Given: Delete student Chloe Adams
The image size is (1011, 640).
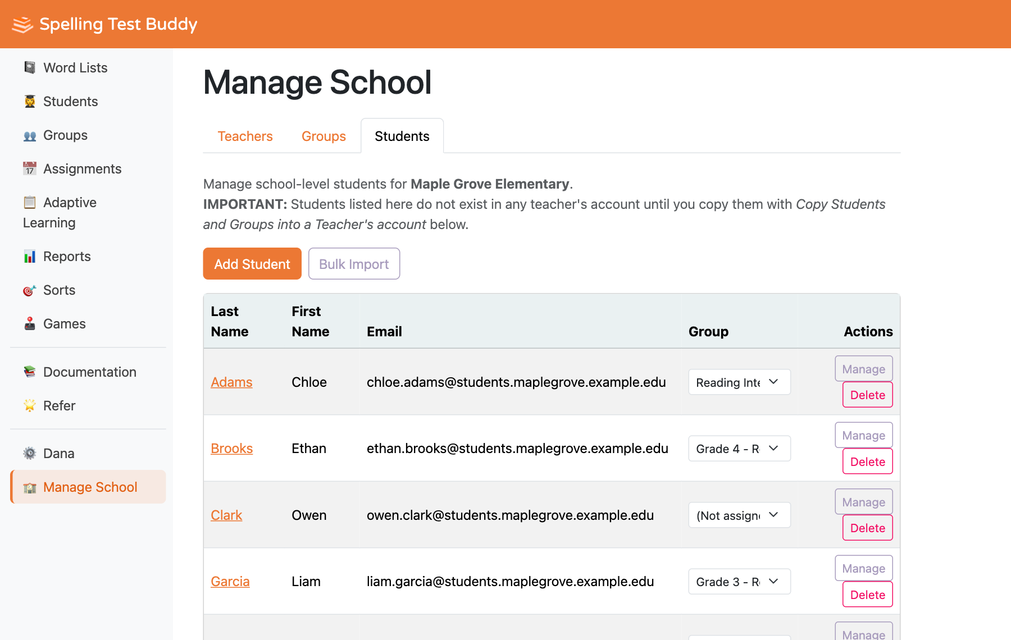Looking at the screenshot, I should [x=867, y=395].
